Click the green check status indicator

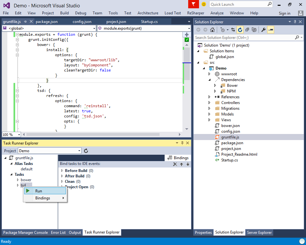tap(187, 40)
